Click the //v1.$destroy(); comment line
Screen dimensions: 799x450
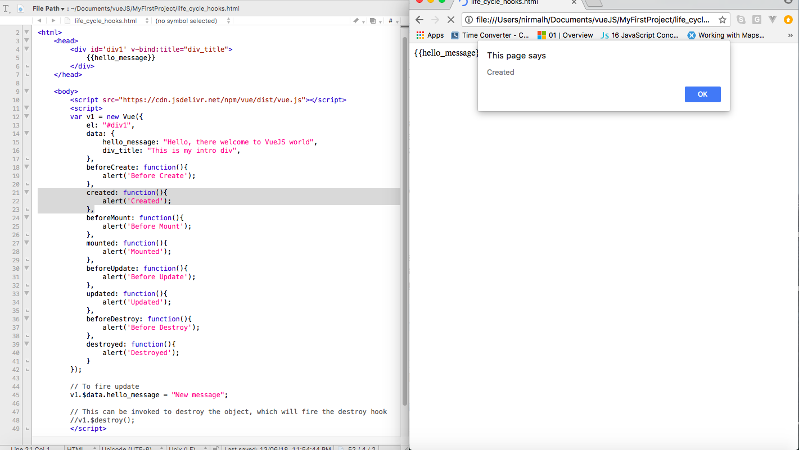[102, 420]
